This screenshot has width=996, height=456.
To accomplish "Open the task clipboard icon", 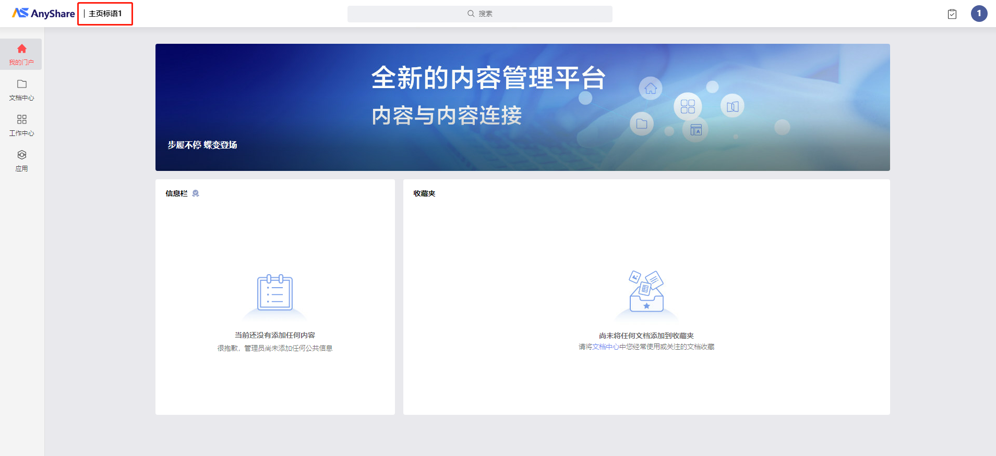I will pos(952,14).
